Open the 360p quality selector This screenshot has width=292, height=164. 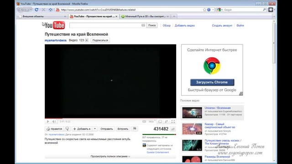(151, 122)
